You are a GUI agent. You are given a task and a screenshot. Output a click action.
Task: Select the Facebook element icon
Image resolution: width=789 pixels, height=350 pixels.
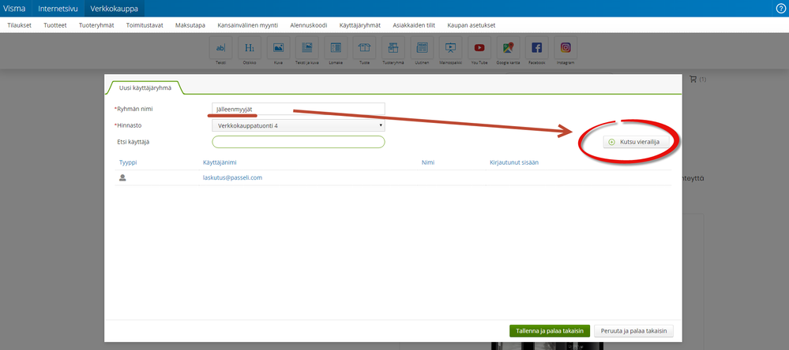point(537,48)
